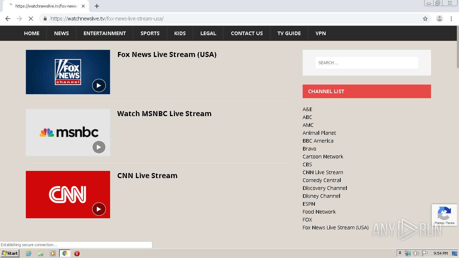The image size is (459, 258).
Task: Play the CNN thumbnail video
Action: coord(99,209)
